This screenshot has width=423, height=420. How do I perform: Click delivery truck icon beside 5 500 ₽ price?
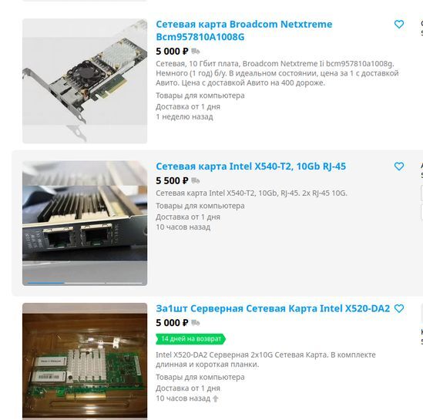click(196, 180)
